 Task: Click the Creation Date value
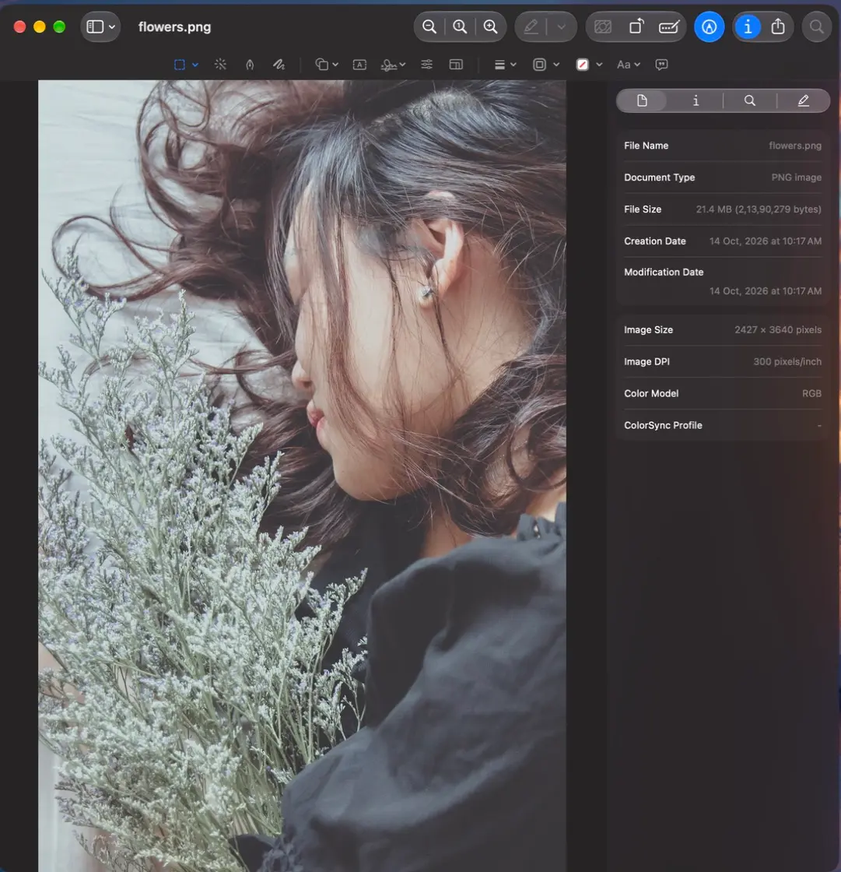(x=766, y=241)
